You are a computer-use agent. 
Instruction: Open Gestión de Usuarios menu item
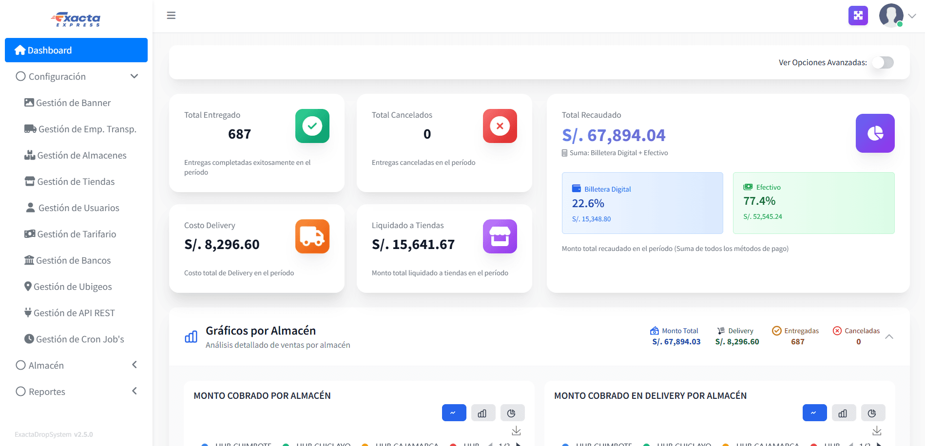tap(78, 208)
